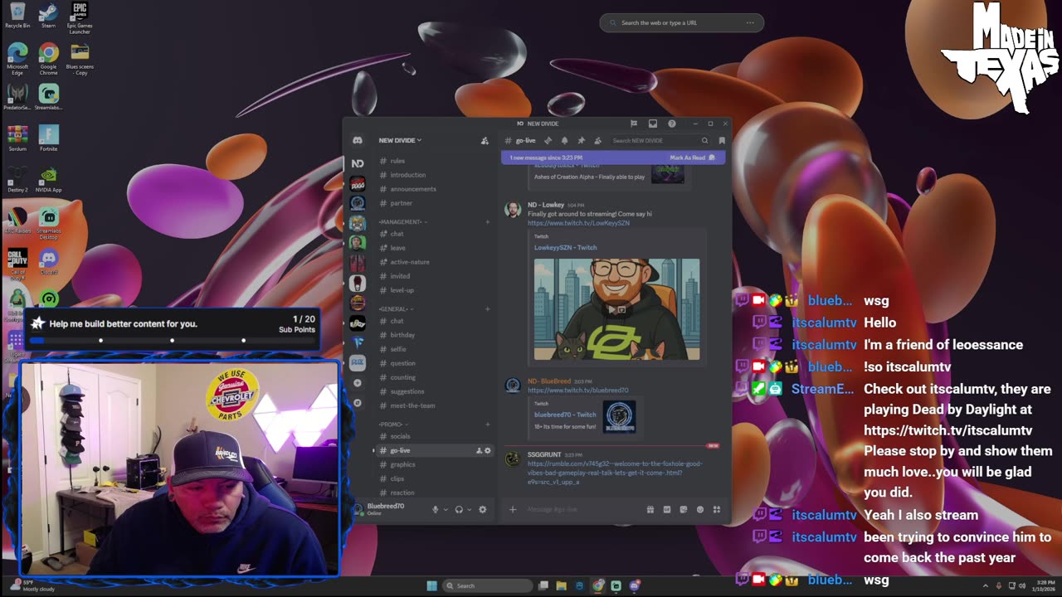This screenshot has height=597, width=1062.
Task: Toggle microphone mute in Discord user panel
Action: click(x=435, y=509)
